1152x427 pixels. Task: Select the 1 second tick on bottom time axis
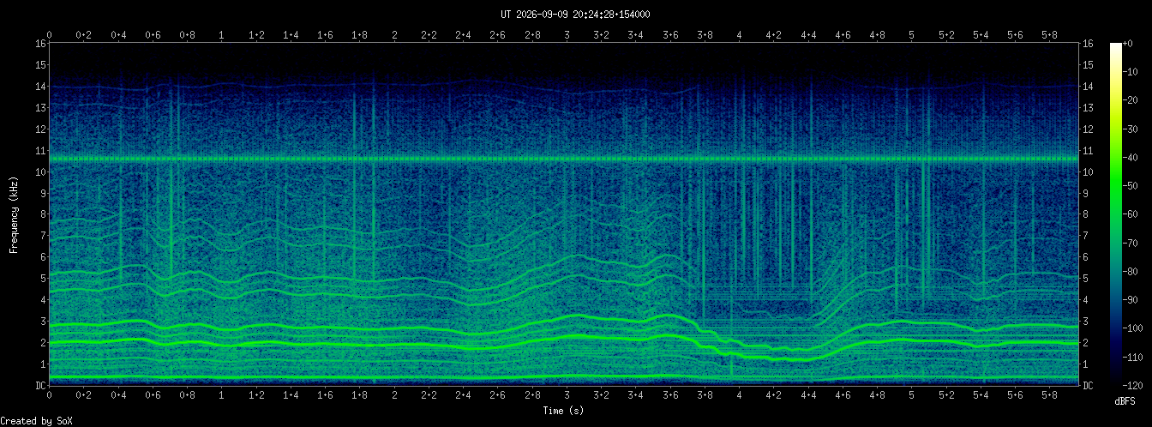(x=222, y=397)
